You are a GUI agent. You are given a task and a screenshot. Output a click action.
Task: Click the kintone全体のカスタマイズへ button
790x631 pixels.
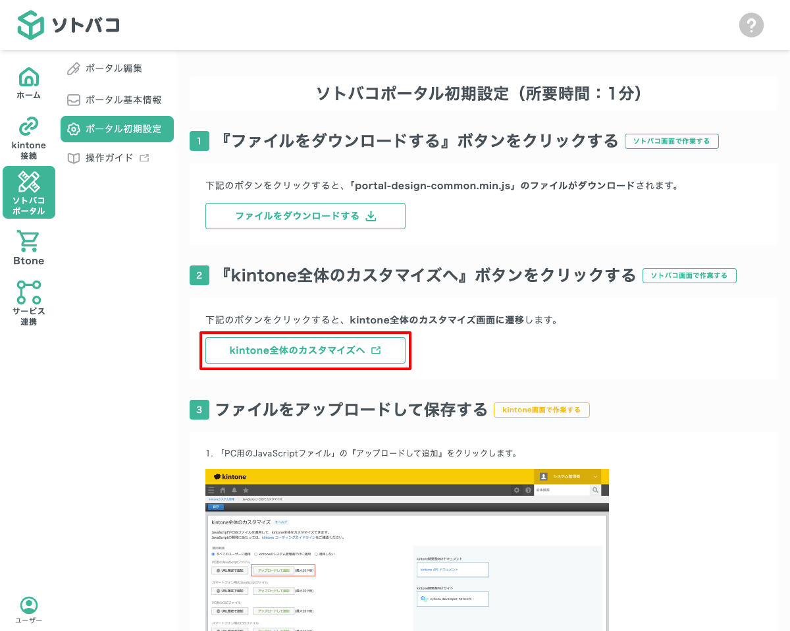[305, 351]
